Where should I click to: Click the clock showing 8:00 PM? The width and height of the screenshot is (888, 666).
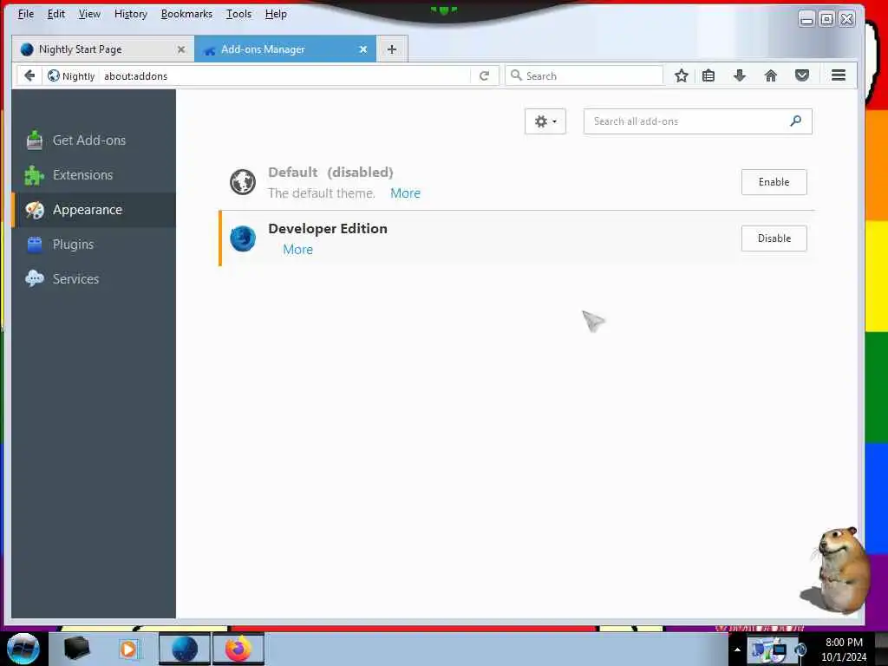(844, 643)
